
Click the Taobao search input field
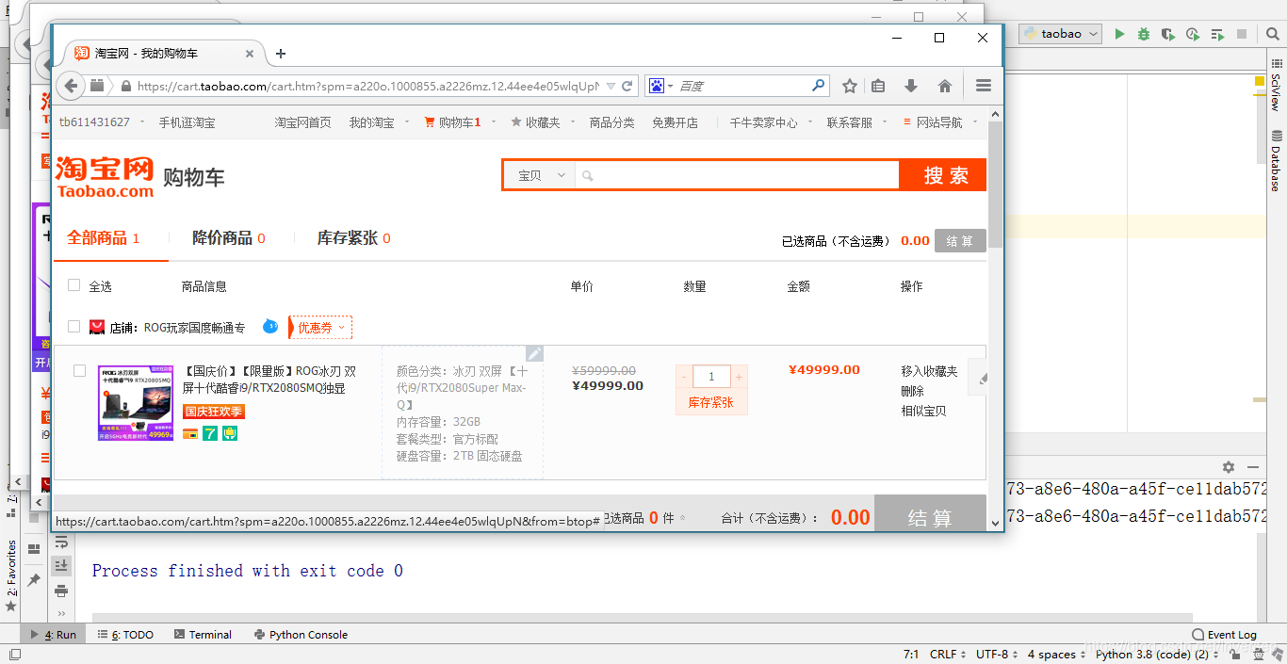point(738,176)
